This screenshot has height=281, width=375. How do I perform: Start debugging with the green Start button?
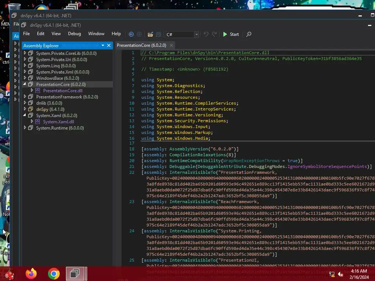[231, 34]
